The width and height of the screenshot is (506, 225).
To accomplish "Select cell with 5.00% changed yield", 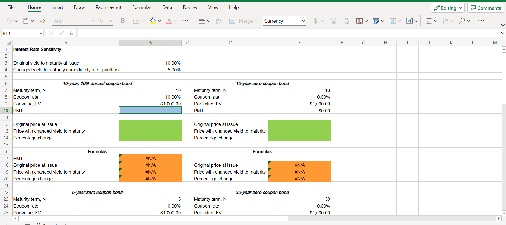I will coord(150,70).
